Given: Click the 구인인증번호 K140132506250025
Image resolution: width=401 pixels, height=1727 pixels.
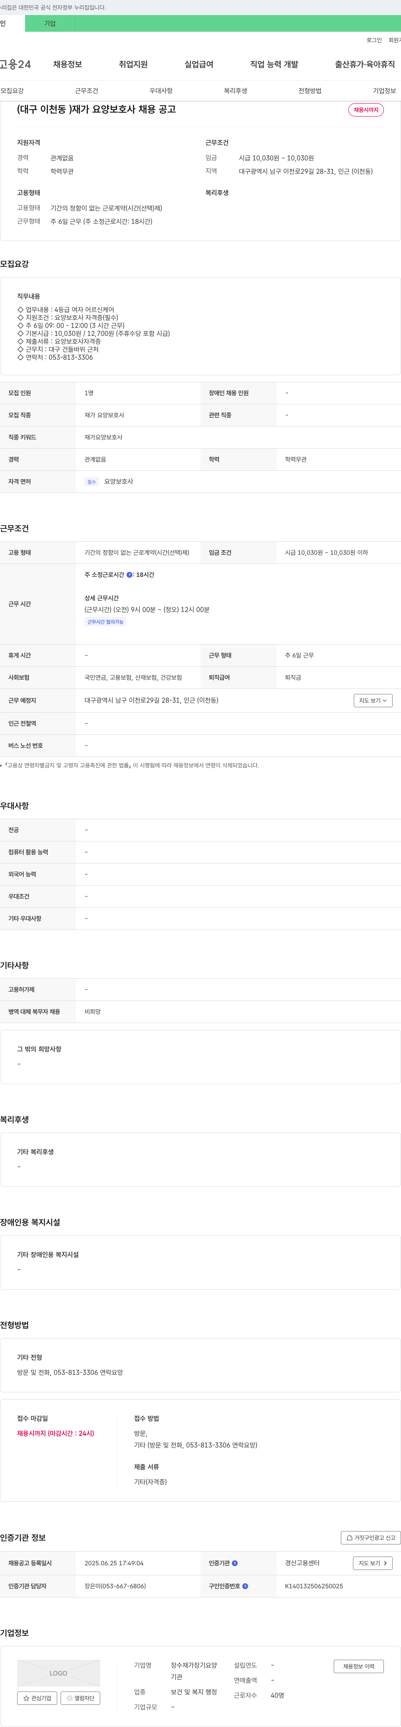Looking at the screenshot, I should pos(314,1586).
